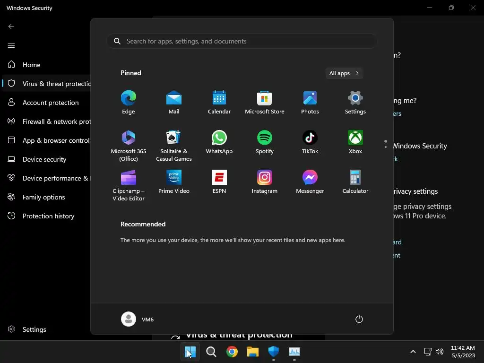
Task: Select Home in Windows Security sidebar
Action: tap(46, 64)
